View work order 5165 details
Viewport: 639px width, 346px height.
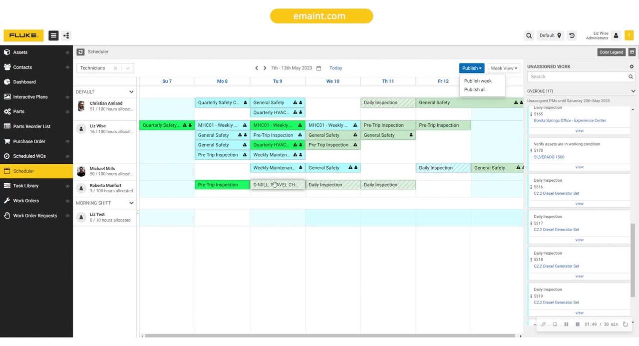pos(579,131)
